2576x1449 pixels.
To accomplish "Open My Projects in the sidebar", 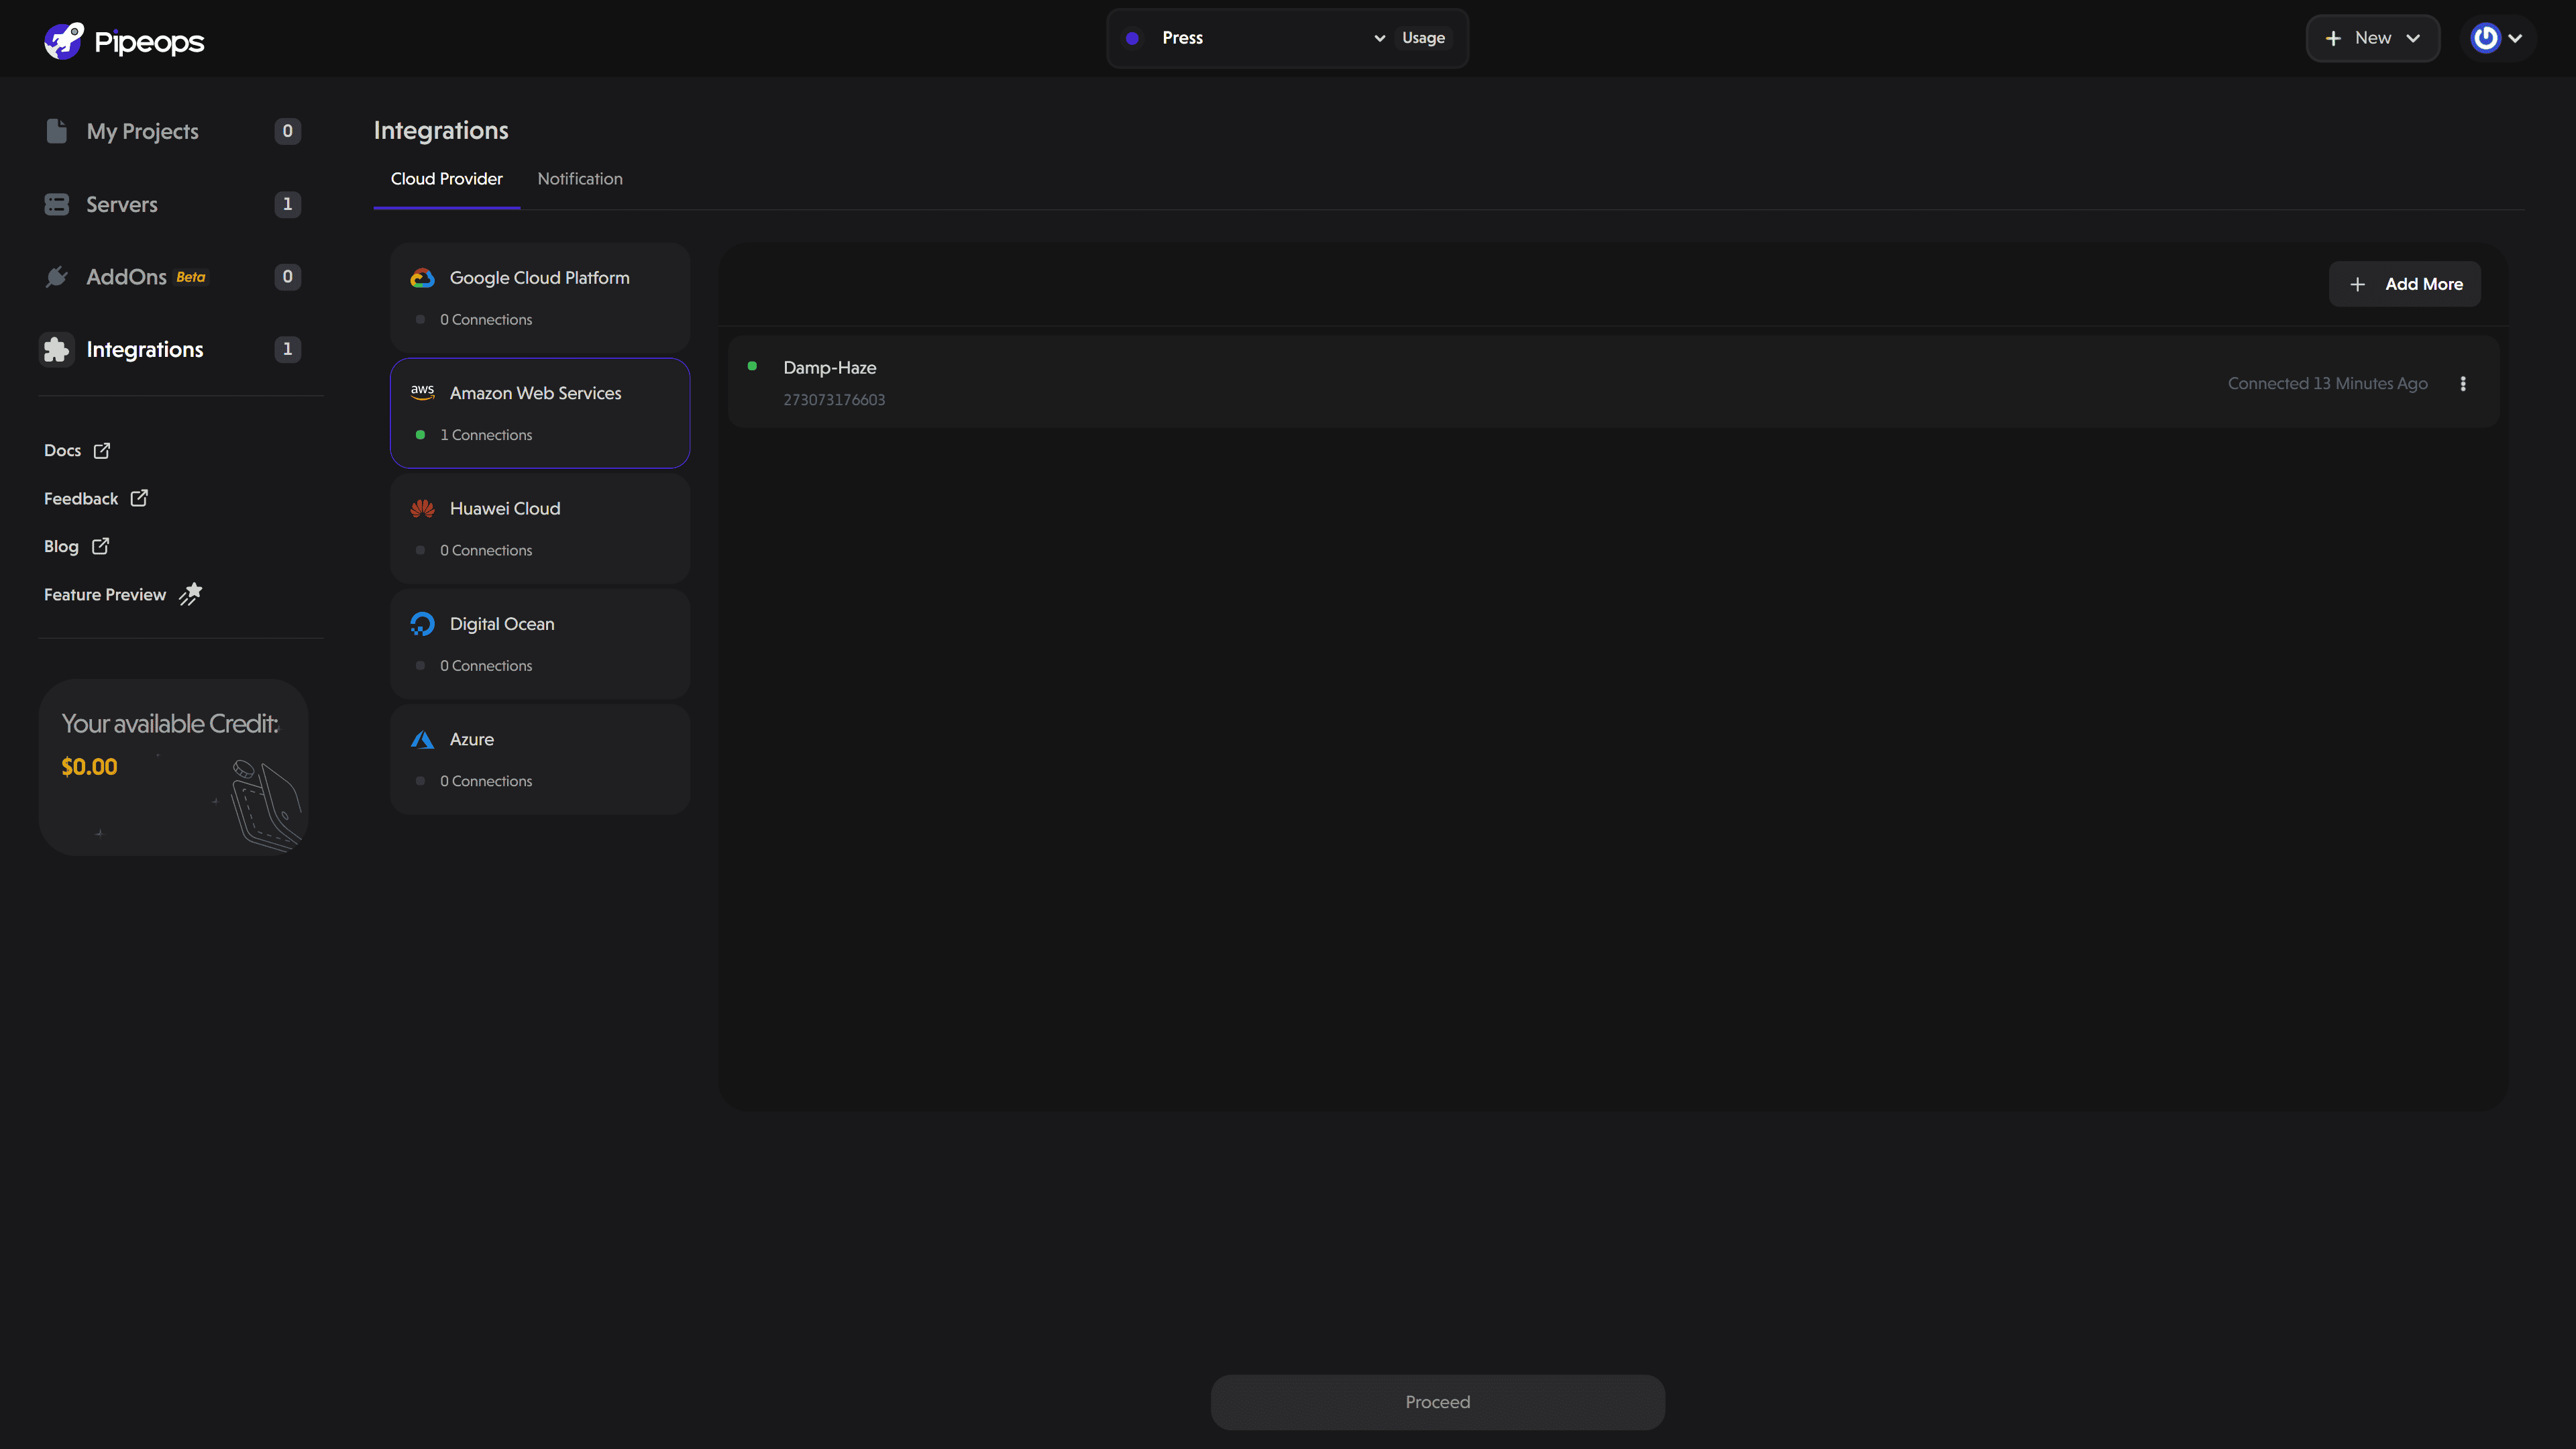I will [x=172, y=131].
